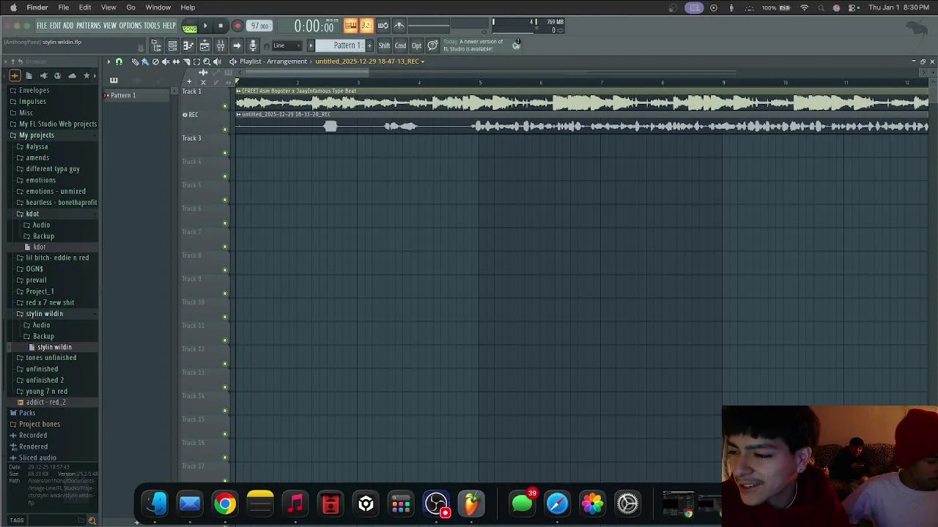The height and width of the screenshot is (527, 938).
Task: Select the Draw pencil tool in playlist toolbar
Action: pyautogui.click(x=135, y=61)
